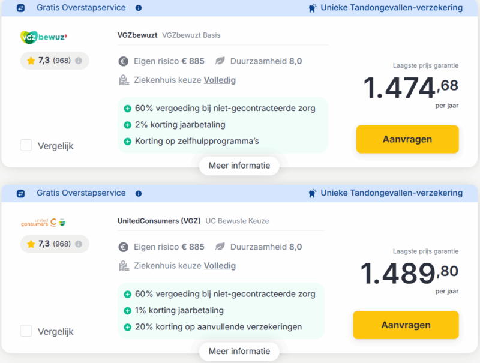Open Volledig hospital choice link in VGZbewuzt card
Viewport: 480px width, 363px height.
220,80
